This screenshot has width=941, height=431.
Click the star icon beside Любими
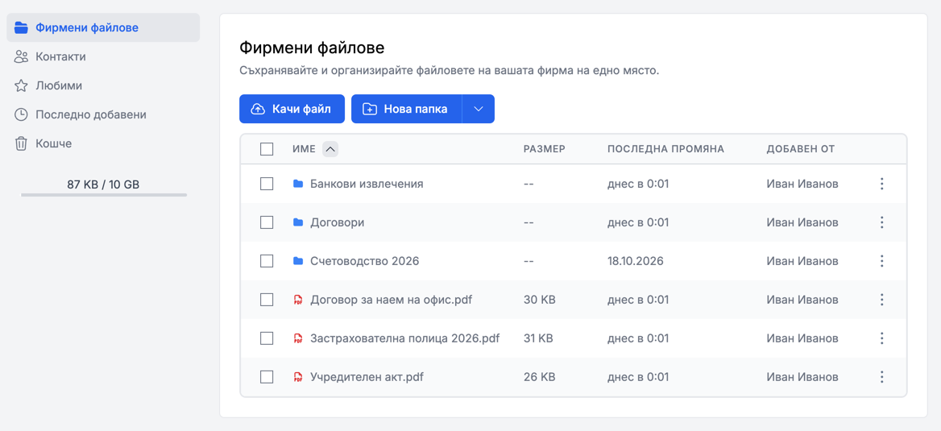22,86
